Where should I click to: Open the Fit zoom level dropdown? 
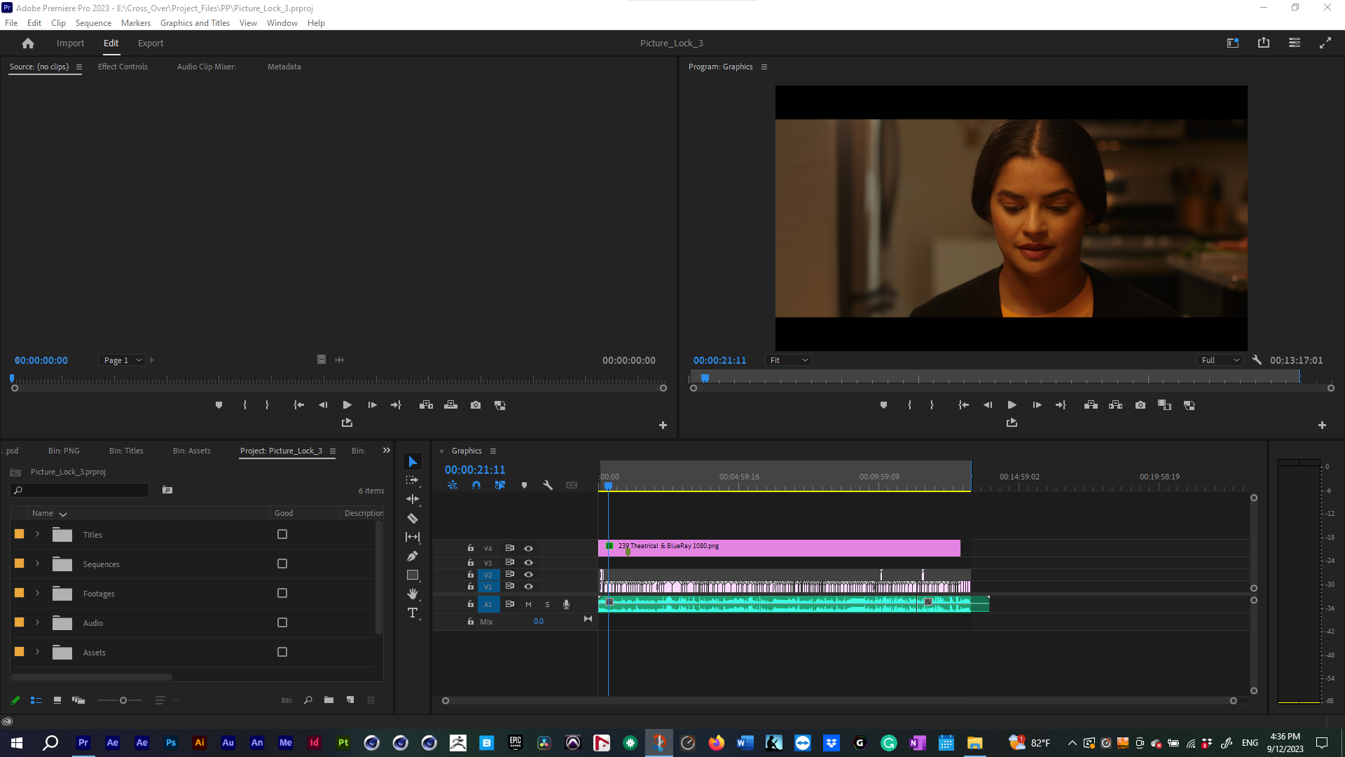(789, 360)
